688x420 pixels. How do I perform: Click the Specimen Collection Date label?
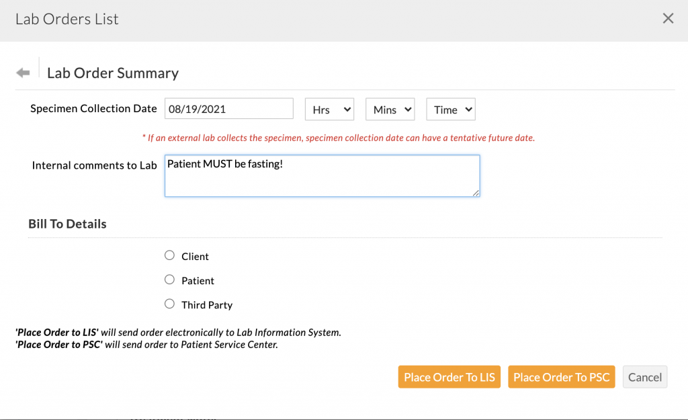click(x=93, y=109)
